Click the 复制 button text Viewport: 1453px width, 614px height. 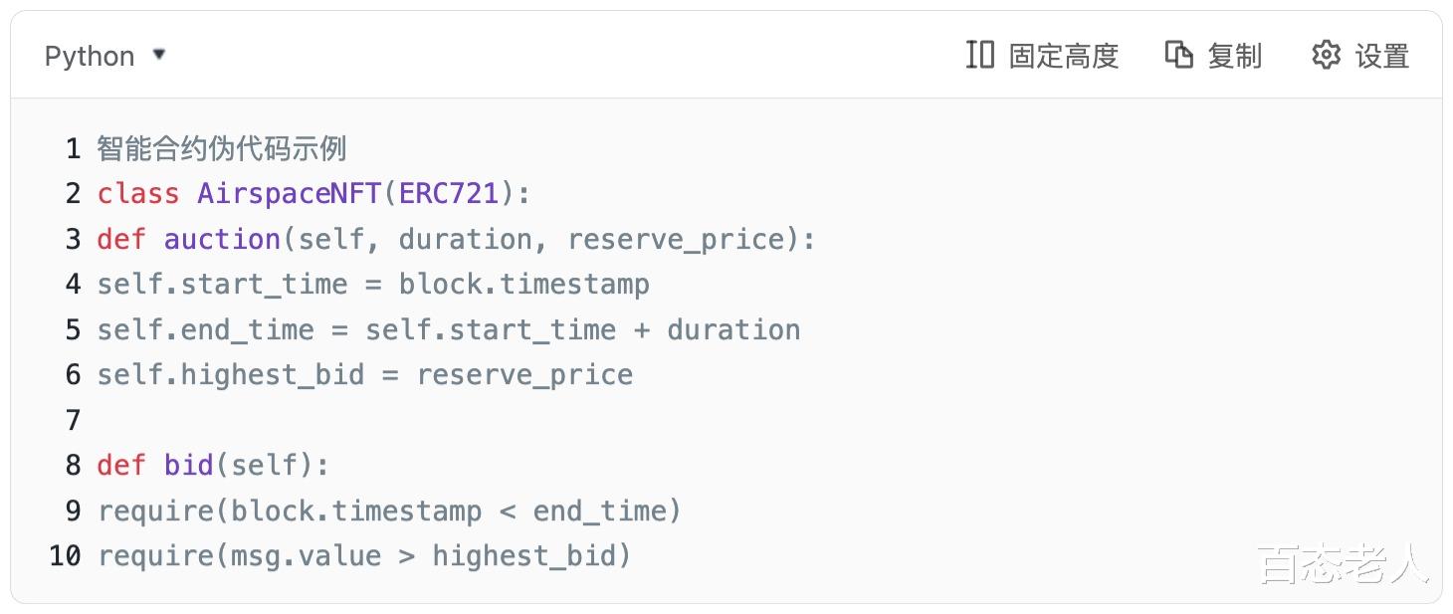[x=1234, y=57]
